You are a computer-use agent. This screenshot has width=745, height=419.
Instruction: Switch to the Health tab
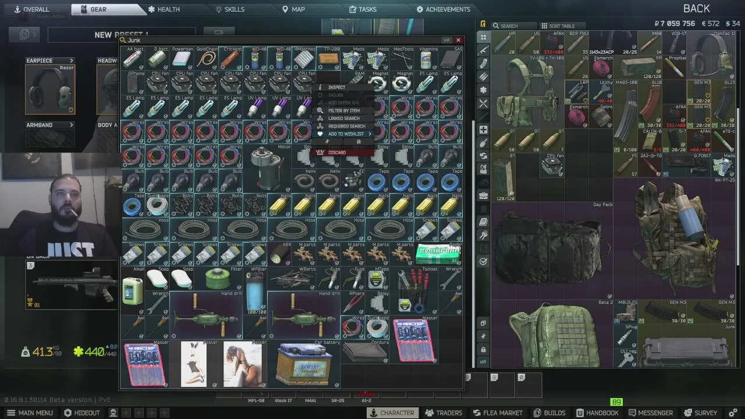[x=163, y=9]
